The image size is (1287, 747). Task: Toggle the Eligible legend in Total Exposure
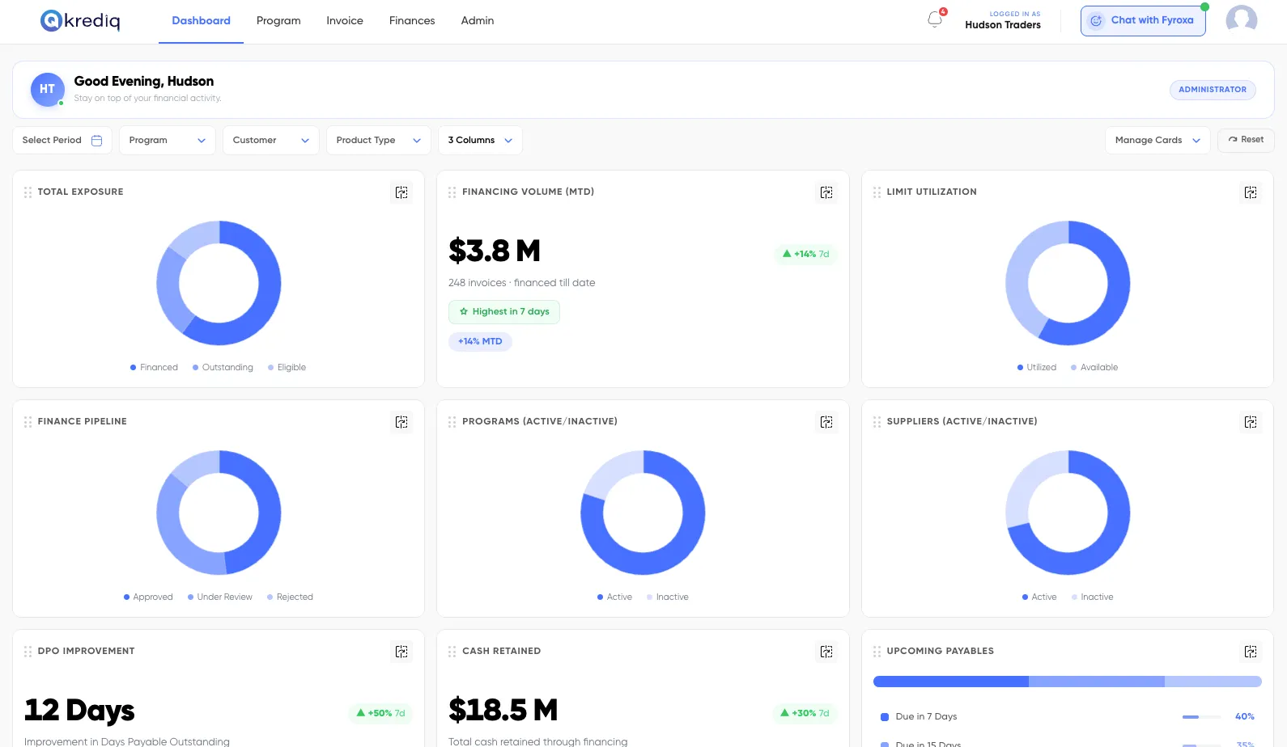287,367
